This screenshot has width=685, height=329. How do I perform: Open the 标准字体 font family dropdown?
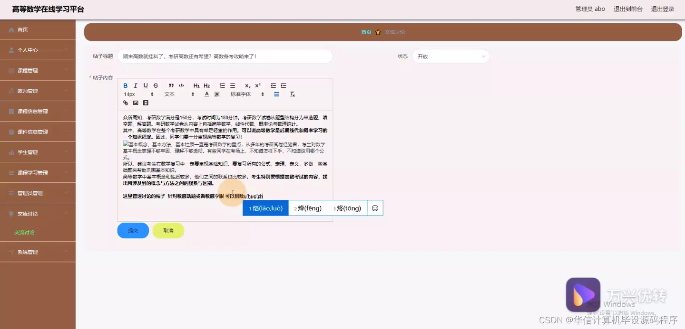click(247, 94)
